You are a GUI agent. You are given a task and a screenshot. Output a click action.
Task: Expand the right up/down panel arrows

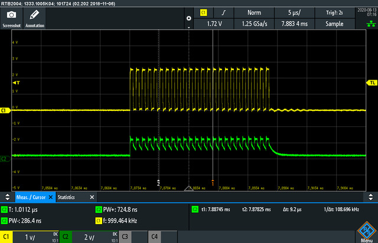tap(370, 197)
